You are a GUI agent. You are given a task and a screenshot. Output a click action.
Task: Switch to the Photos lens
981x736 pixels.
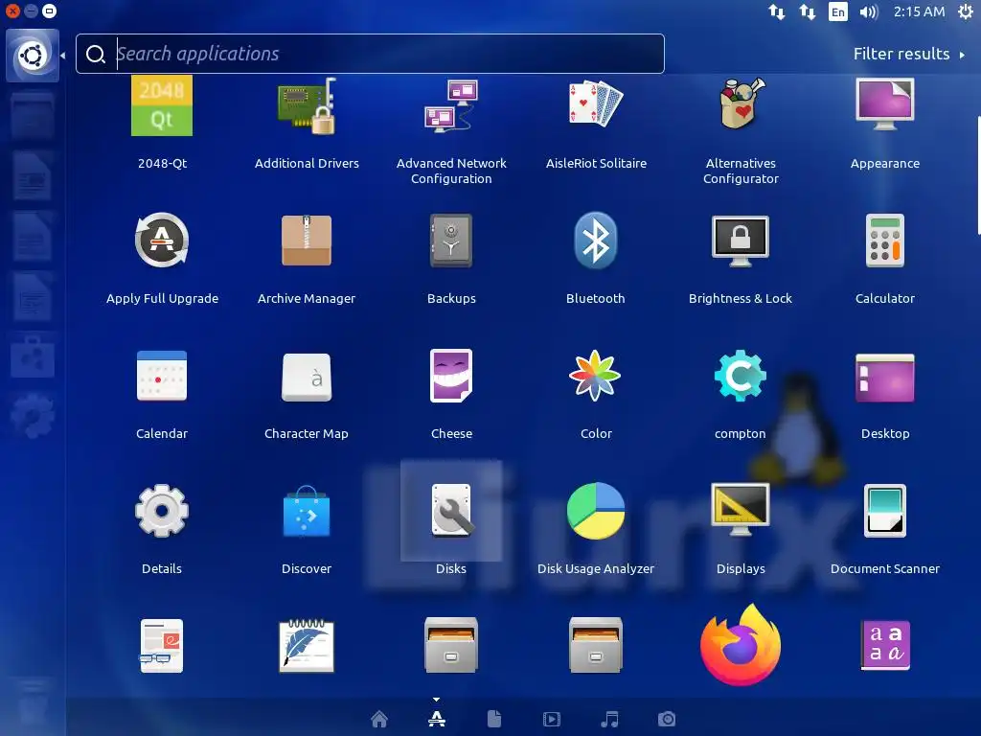pos(667,719)
